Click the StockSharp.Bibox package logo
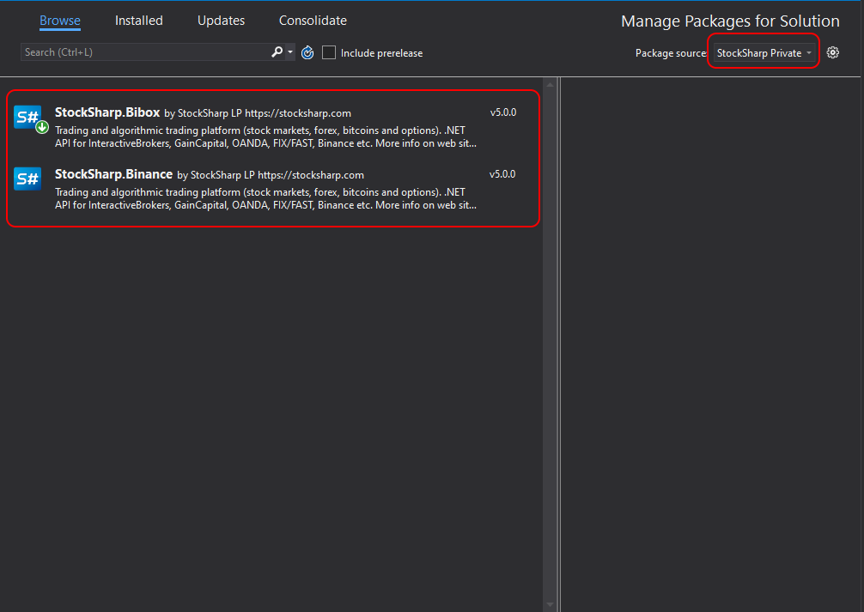Screen dimensions: 864x612 point(27,117)
